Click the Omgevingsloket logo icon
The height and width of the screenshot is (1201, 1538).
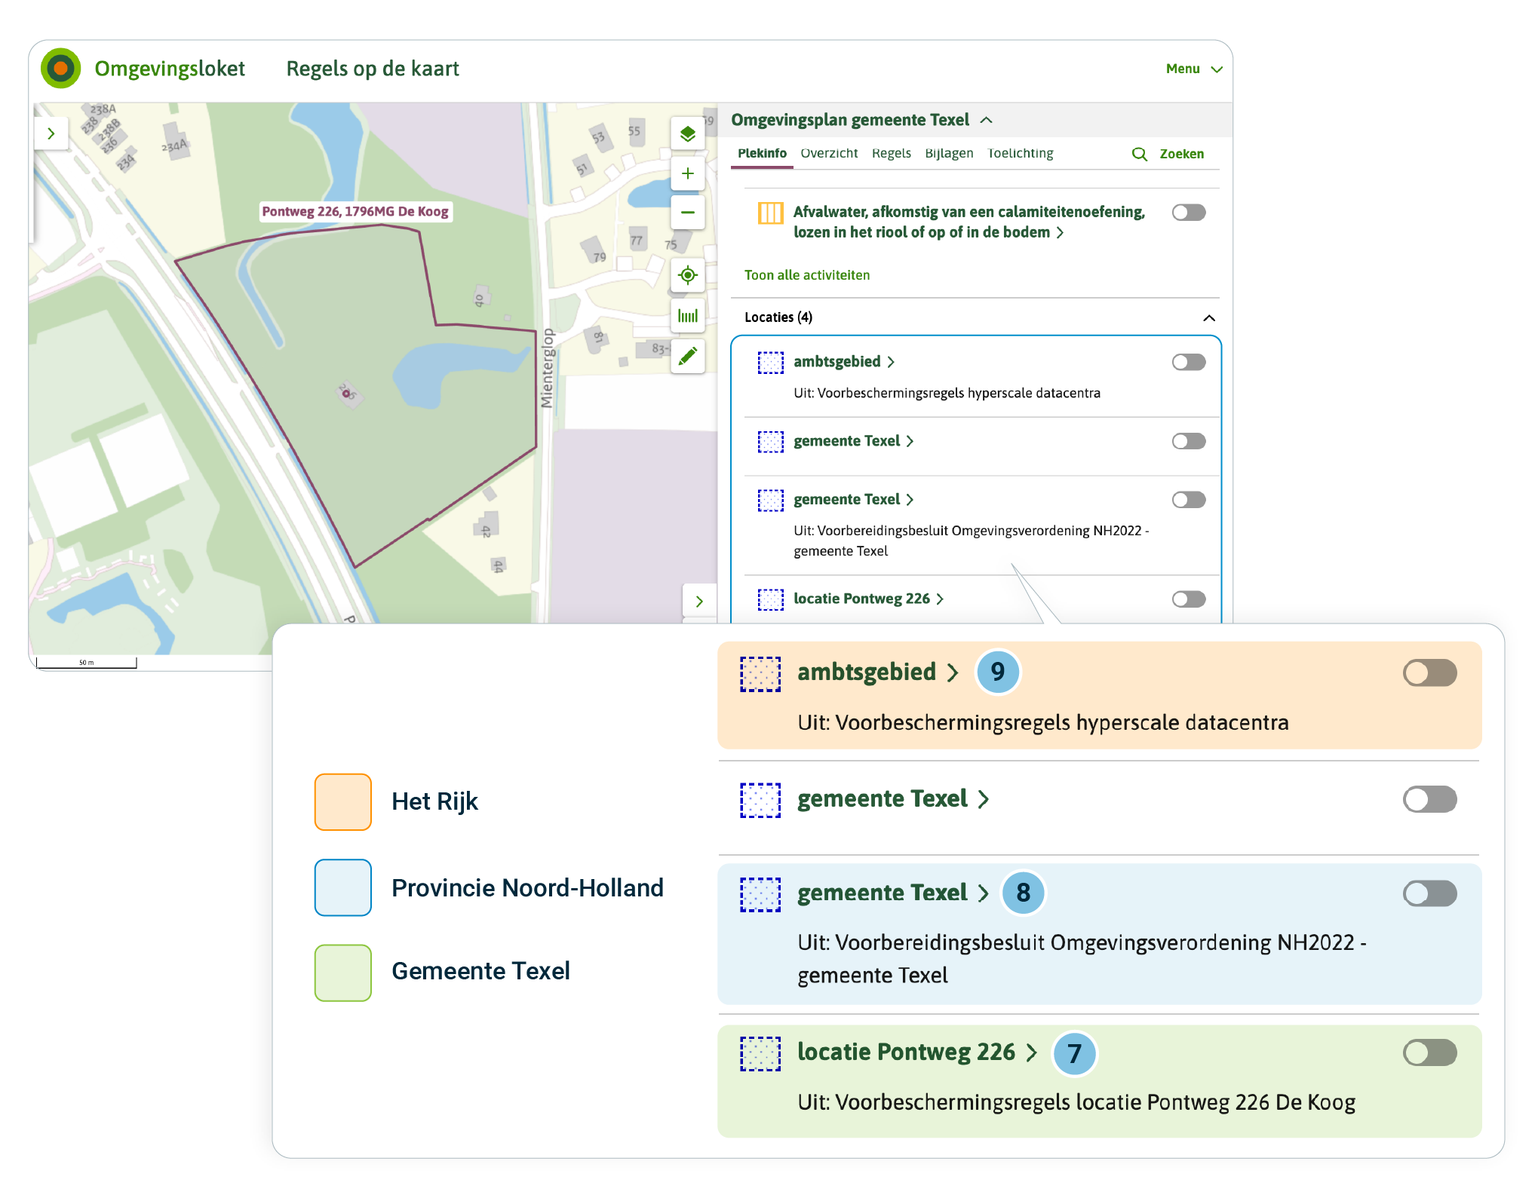pyautogui.click(x=61, y=69)
